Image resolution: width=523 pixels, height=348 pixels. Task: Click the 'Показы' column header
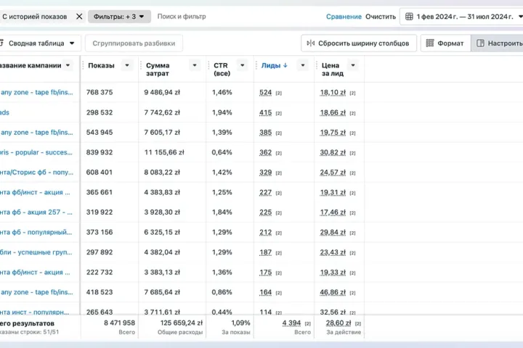click(x=101, y=65)
